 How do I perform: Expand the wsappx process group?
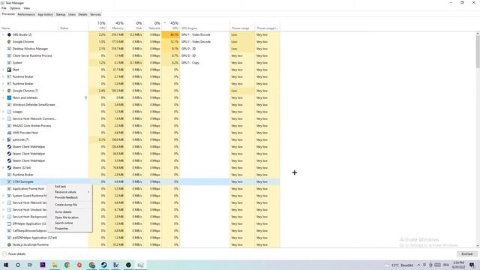[x=3, y=112]
